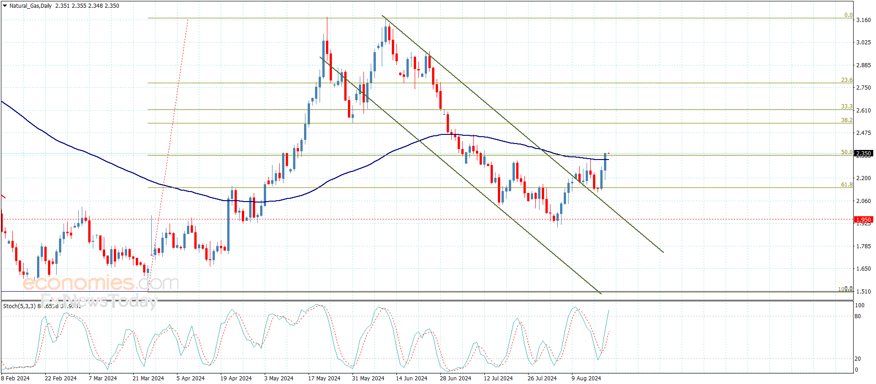Image resolution: width=876 pixels, height=384 pixels.
Task: Click the 9 Aug 2024 date label
Action: point(586,378)
